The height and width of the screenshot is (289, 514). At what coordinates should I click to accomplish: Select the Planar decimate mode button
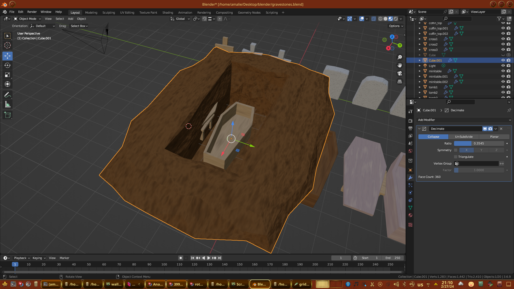(x=494, y=137)
